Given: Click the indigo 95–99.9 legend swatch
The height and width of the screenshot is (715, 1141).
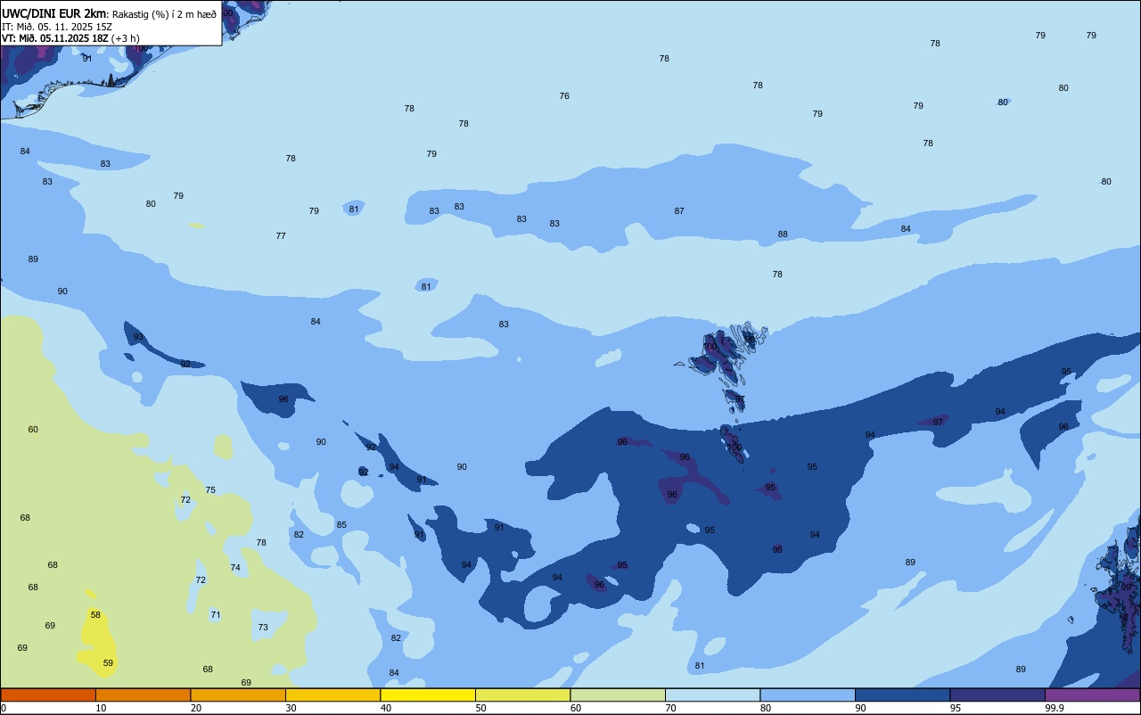Looking at the screenshot, I should tap(997, 694).
